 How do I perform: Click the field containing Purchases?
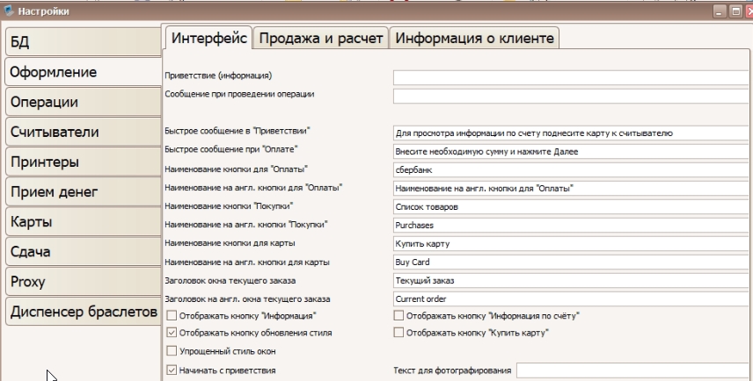point(572,225)
